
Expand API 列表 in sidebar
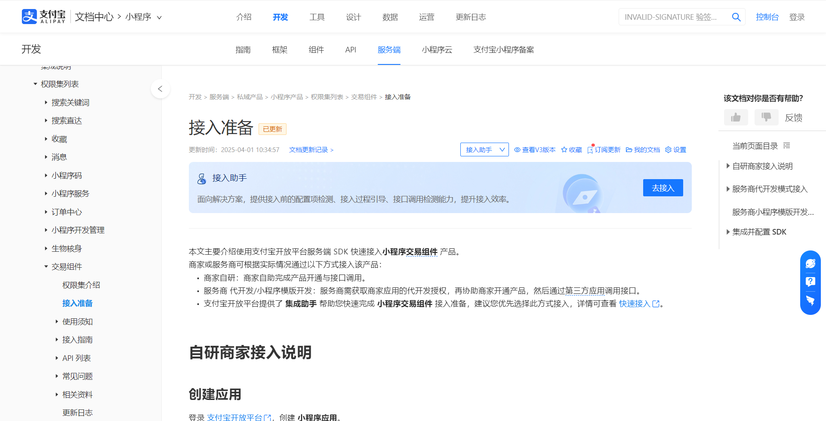tap(57, 358)
